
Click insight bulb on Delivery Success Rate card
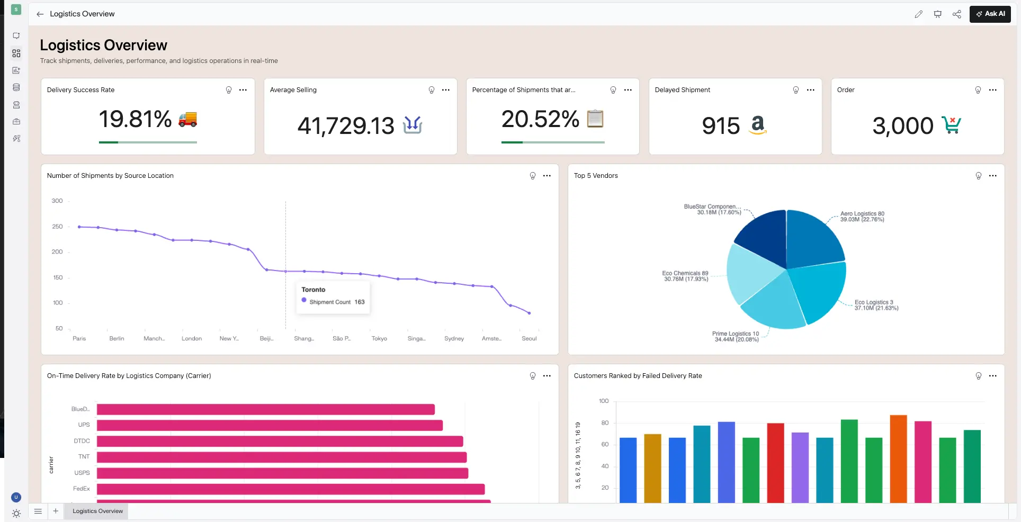(229, 90)
